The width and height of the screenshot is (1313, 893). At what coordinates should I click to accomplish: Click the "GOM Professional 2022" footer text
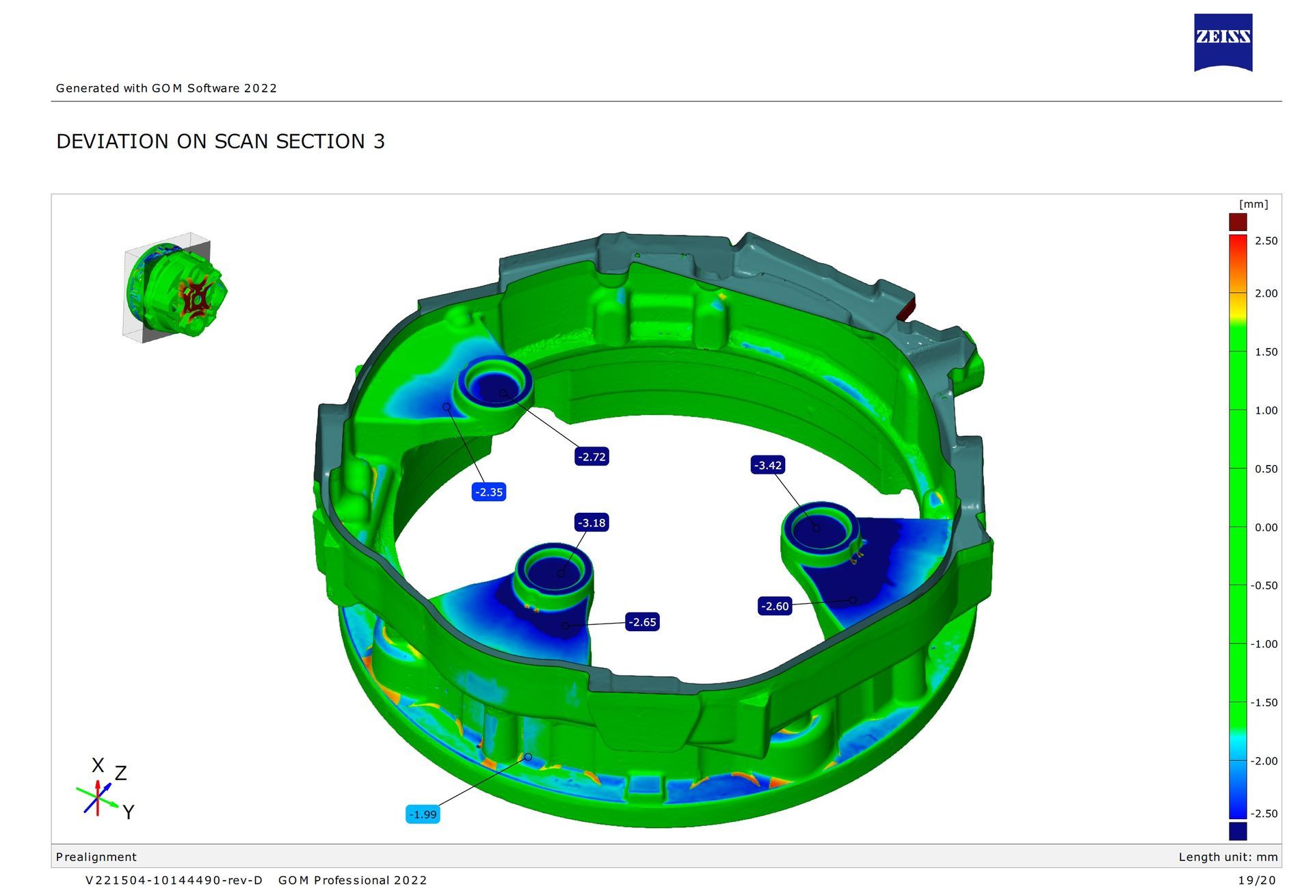(352, 880)
